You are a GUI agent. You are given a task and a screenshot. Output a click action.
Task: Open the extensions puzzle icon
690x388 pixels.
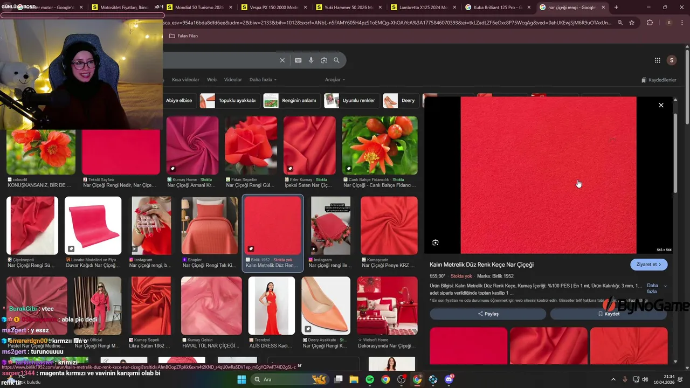(650, 23)
